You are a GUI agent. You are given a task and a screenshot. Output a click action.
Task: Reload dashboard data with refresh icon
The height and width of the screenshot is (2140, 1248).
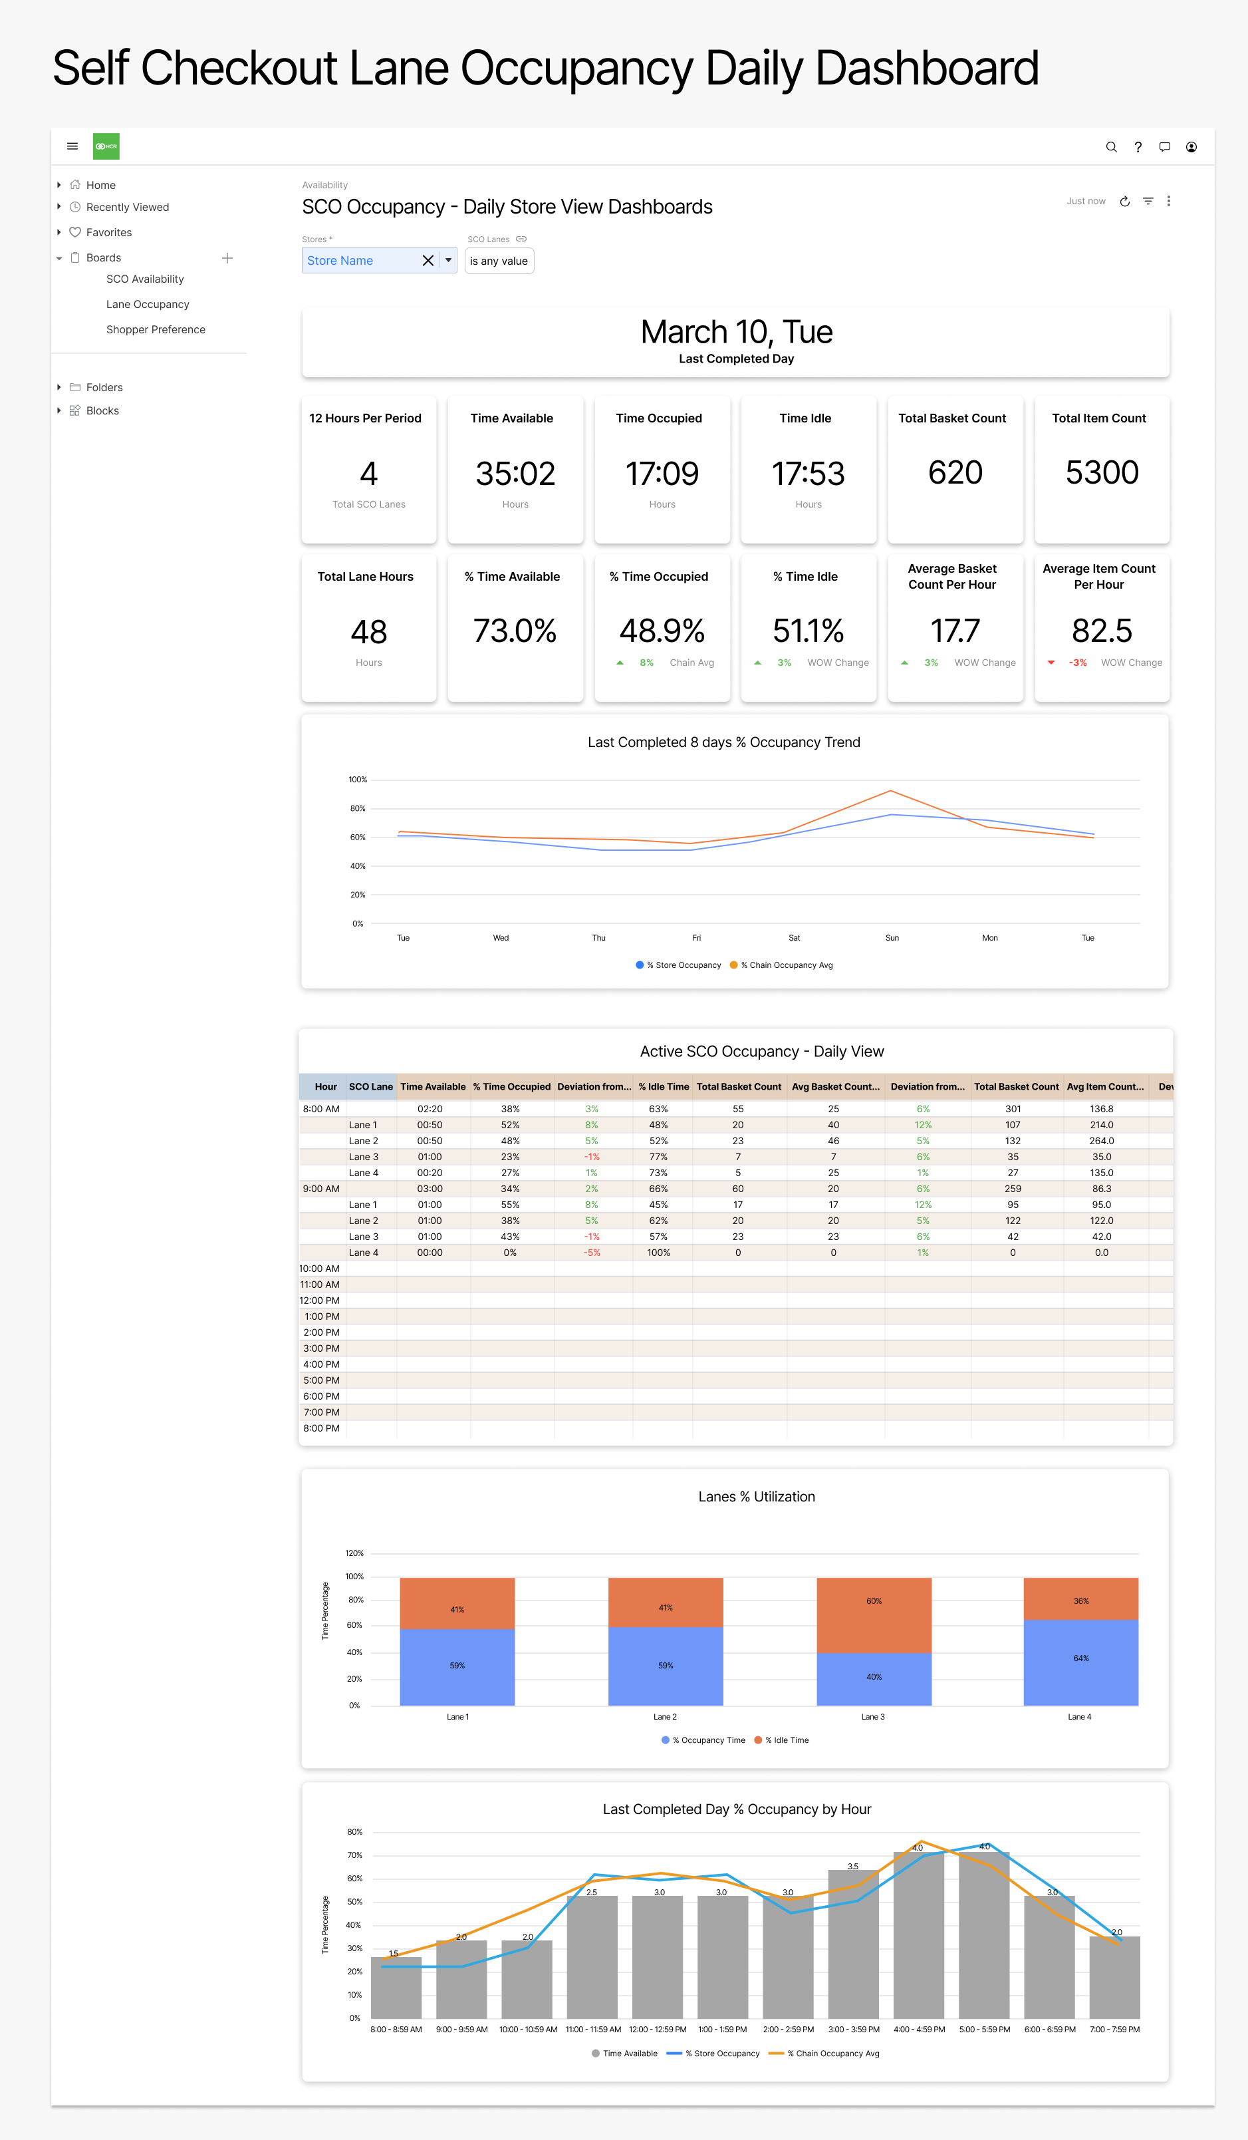[1124, 202]
